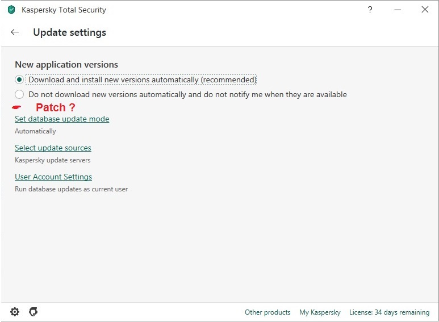Minimize the Kaspersky window
The image size is (439, 322).
pos(398,10)
